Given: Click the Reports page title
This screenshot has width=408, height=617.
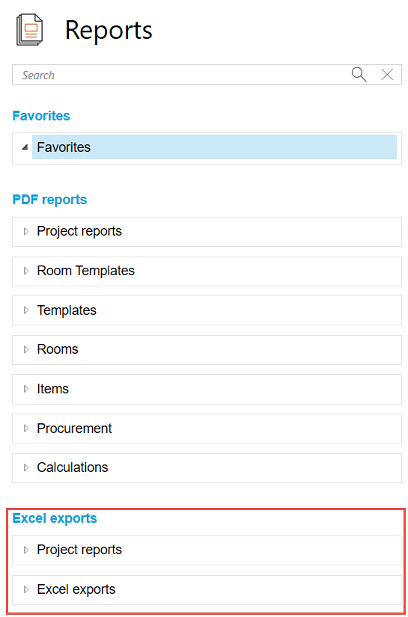Looking at the screenshot, I should pyautogui.click(x=109, y=31).
